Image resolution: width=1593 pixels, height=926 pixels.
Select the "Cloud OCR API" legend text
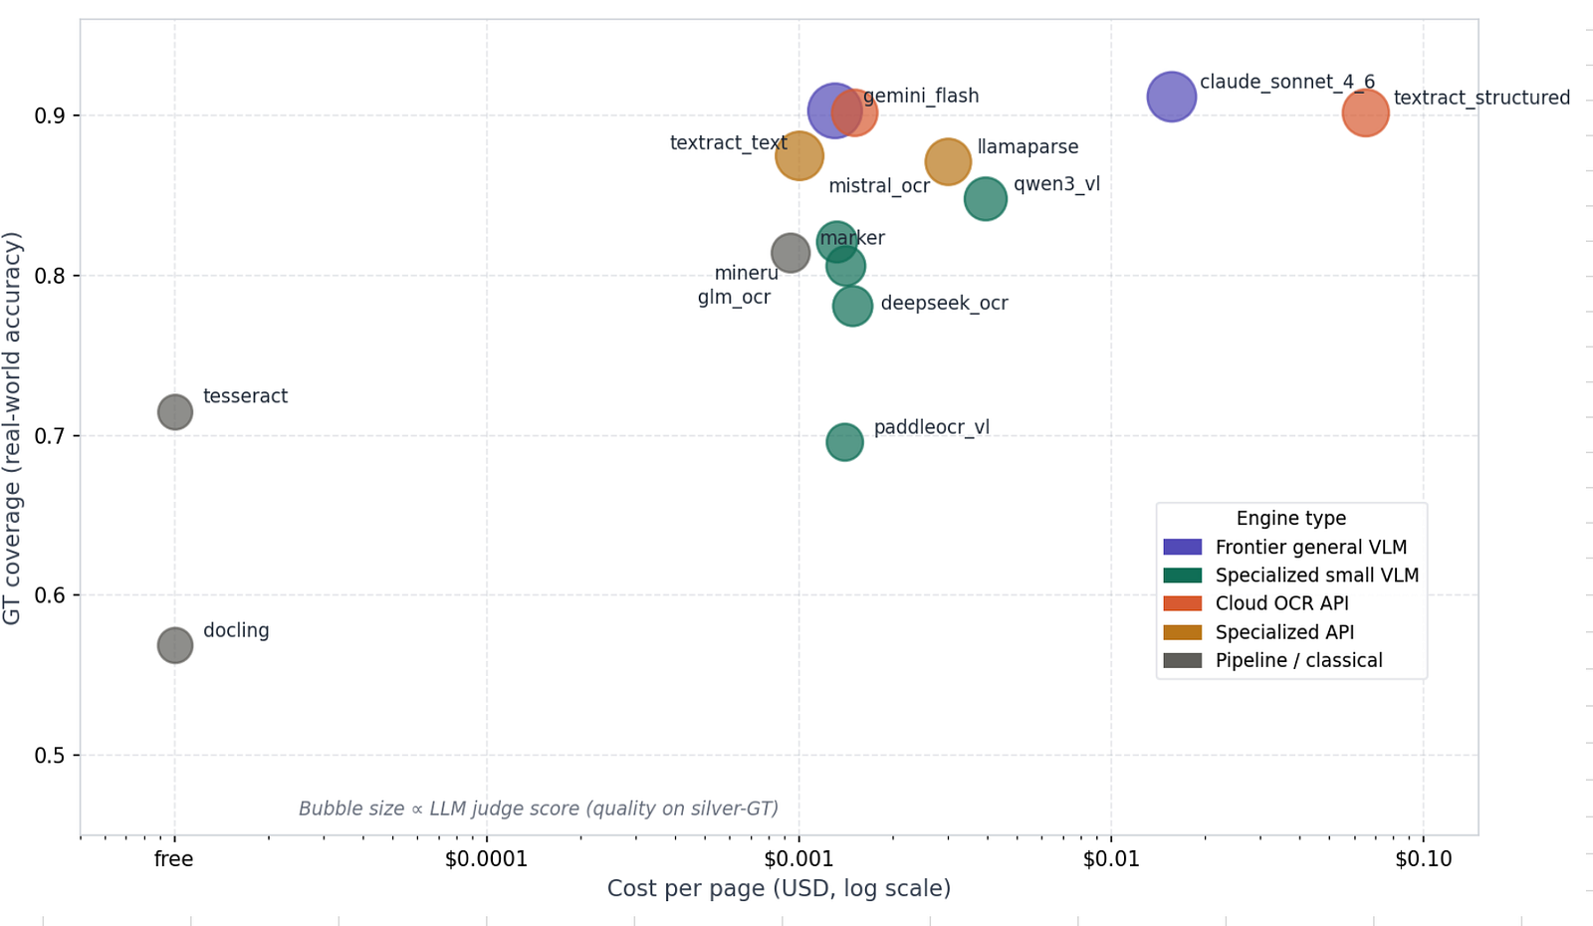(x=1282, y=603)
